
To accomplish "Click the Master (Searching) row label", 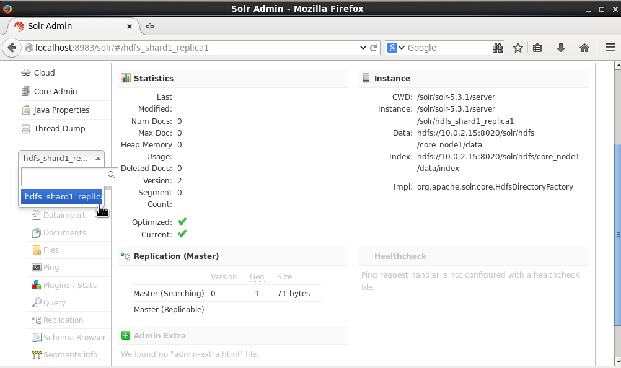I will coord(169,293).
